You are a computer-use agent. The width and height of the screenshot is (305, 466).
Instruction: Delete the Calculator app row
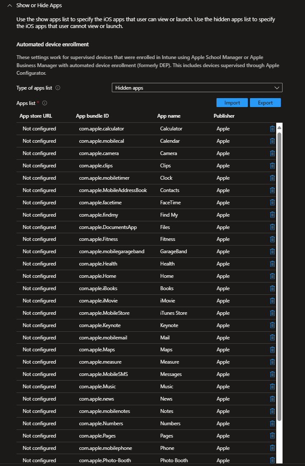point(272,129)
